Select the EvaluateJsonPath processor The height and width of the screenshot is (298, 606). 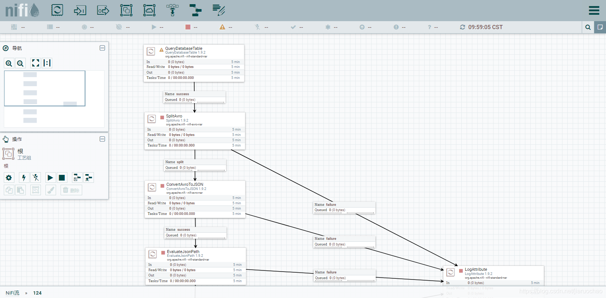[x=196, y=266]
